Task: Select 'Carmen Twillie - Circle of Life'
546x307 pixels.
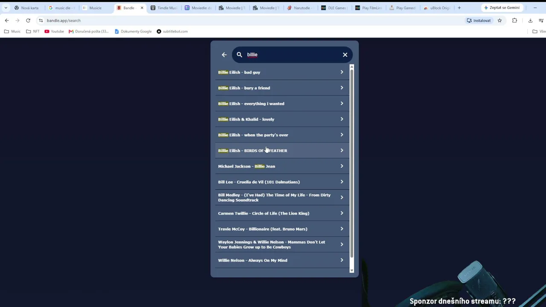Action: click(282, 213)
